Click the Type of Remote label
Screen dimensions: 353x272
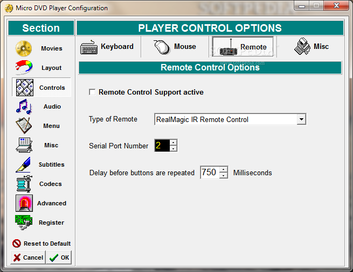coord(113,119)
